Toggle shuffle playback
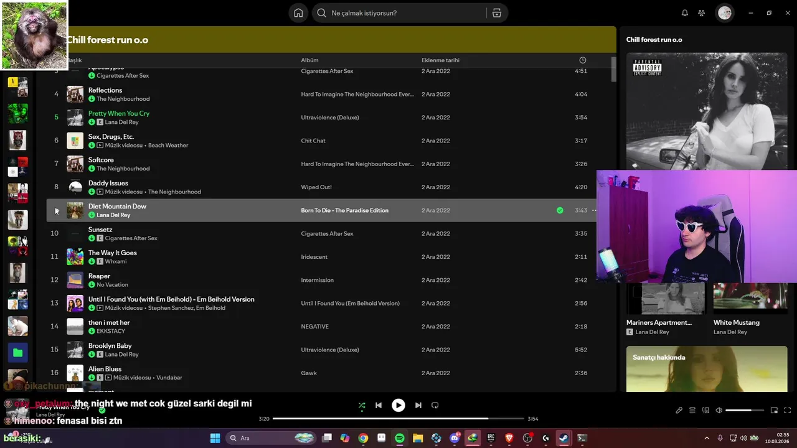Viewport: 797px width, 448px height. pos(362,405)
